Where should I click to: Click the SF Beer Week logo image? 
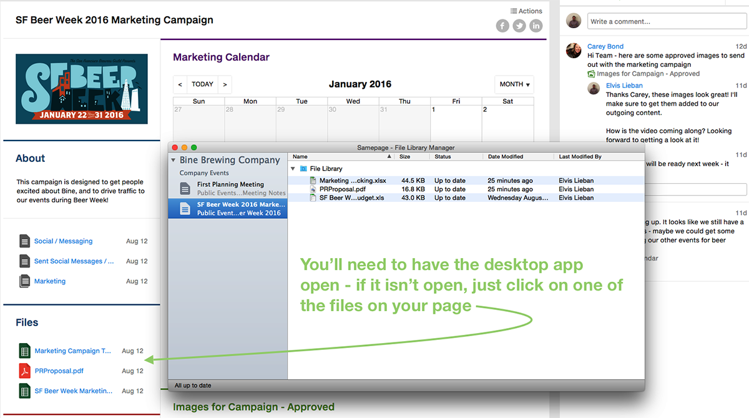(x=82, y=88)
